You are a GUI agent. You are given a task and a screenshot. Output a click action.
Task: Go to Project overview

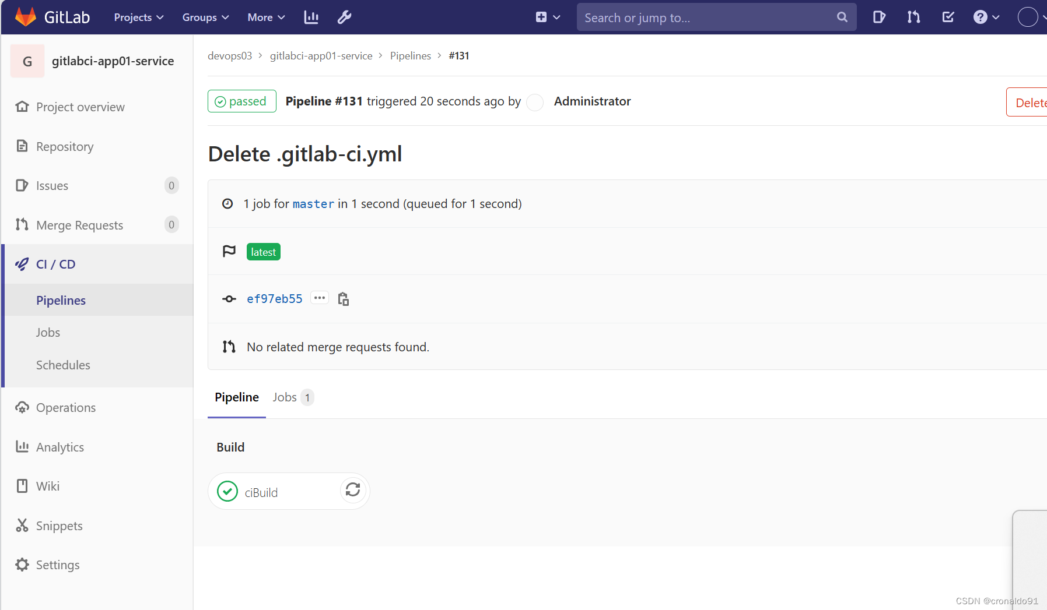(x=80, y=107)
